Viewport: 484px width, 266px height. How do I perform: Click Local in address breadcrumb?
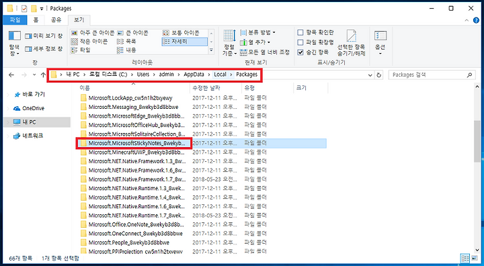(220, 75)
